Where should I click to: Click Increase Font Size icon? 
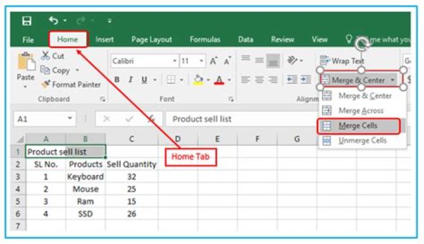[214, 61]
